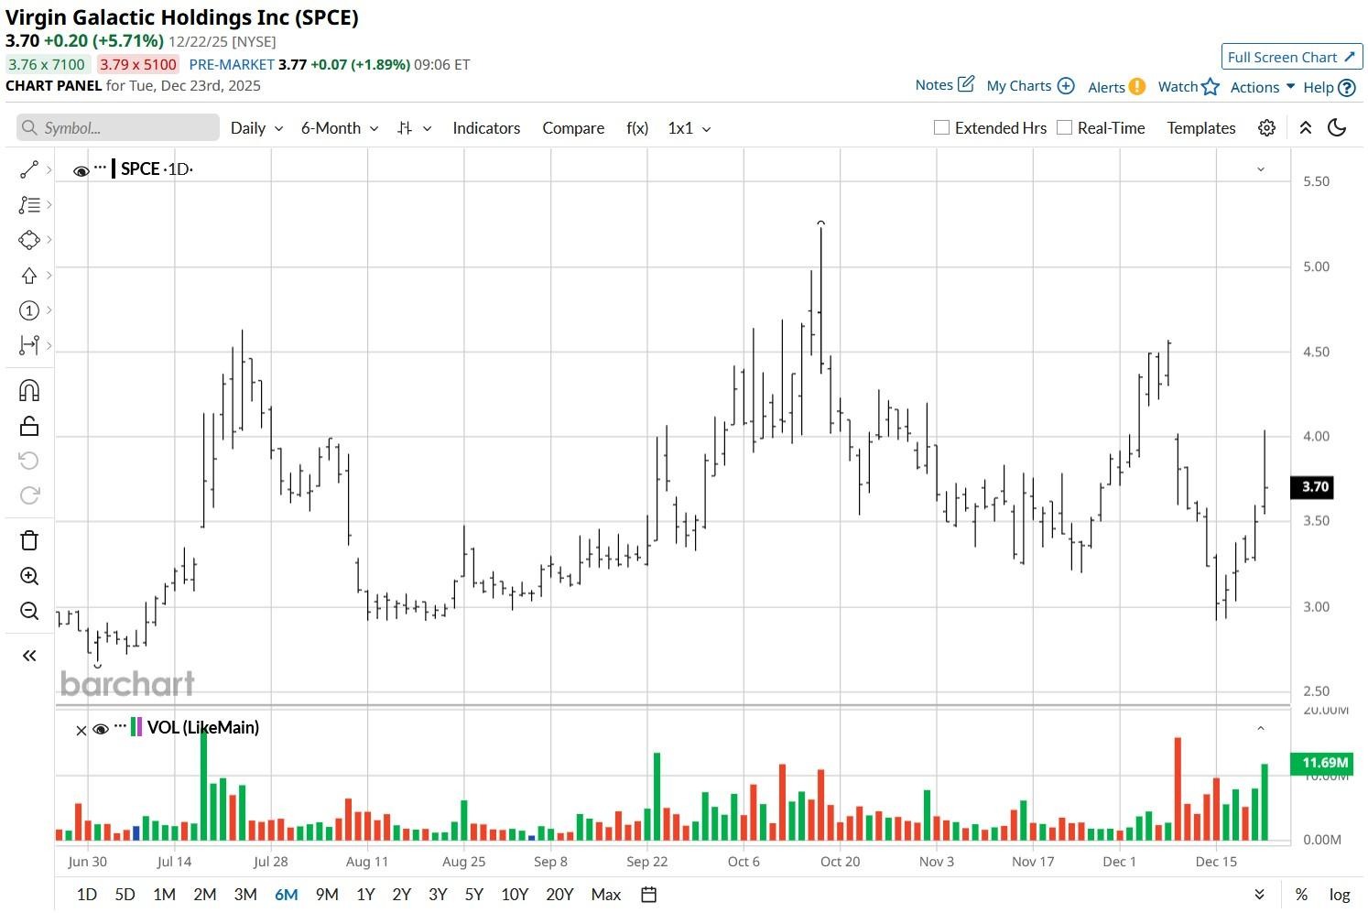Collapse the volume pane chevron
This screenshot has width=1368, height=913.
[1261, 729]
